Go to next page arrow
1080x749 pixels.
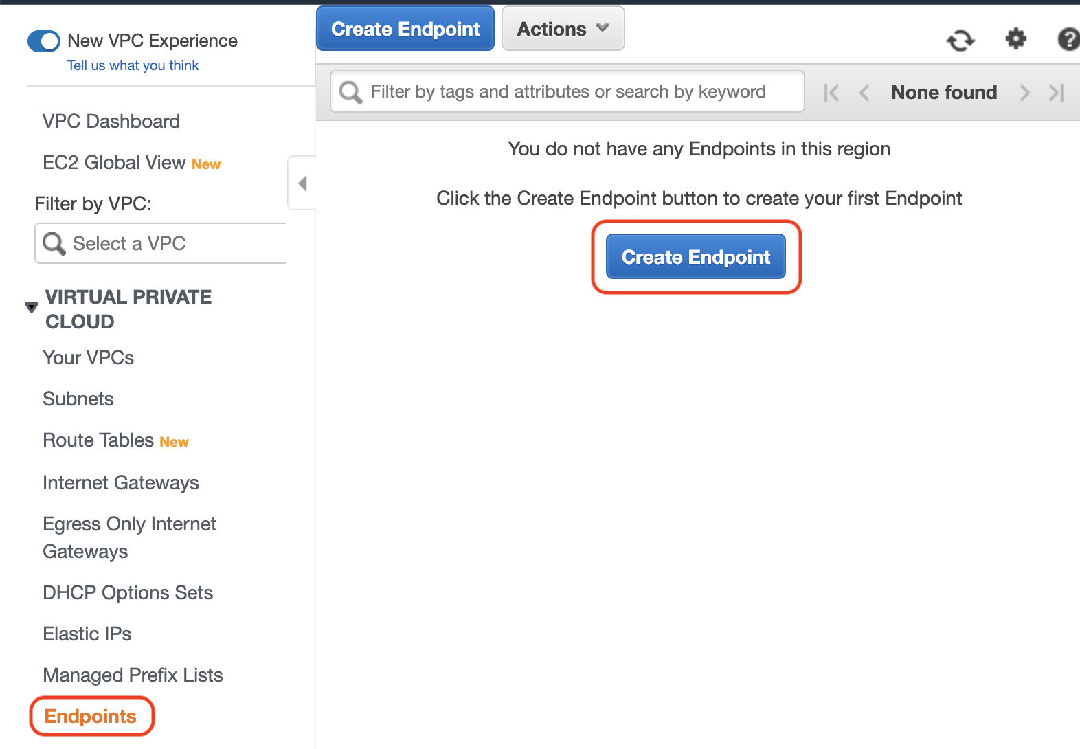click(1025, 93)
